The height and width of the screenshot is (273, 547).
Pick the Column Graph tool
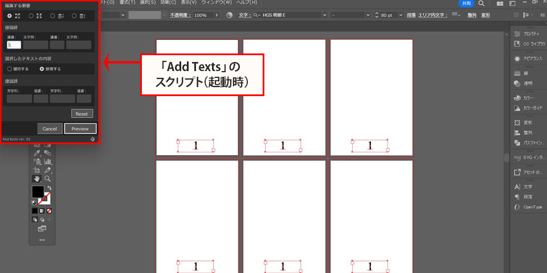[x=48, y=162]
